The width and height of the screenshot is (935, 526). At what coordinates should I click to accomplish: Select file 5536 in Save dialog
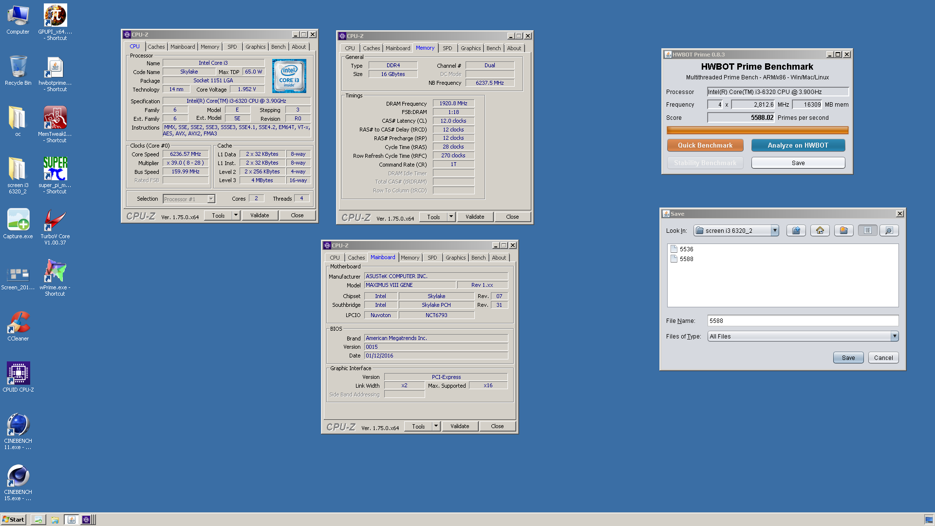682,249
